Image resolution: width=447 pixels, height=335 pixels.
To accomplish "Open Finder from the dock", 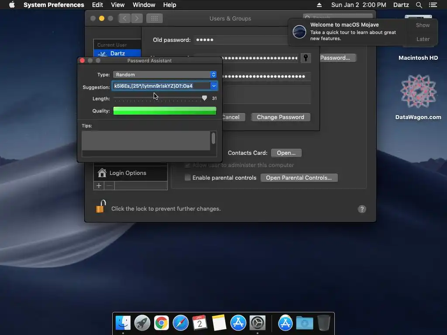I will click(x=123, y=323).
